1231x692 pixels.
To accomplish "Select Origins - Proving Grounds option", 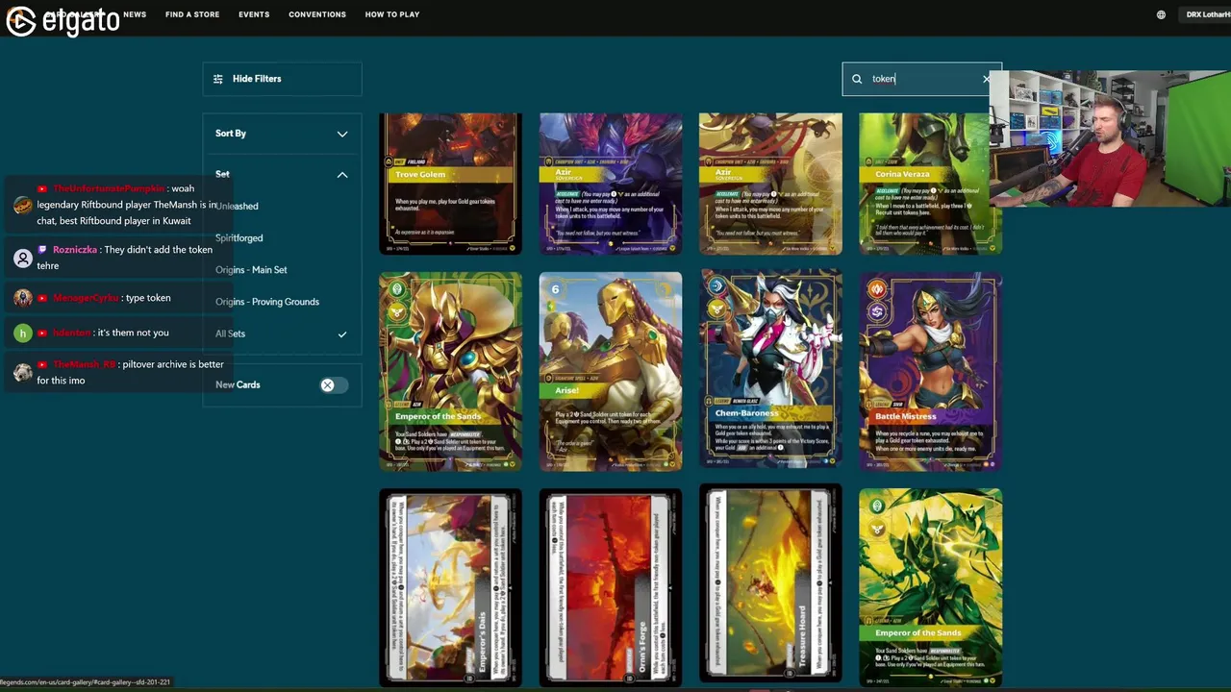I will (267, 302).
